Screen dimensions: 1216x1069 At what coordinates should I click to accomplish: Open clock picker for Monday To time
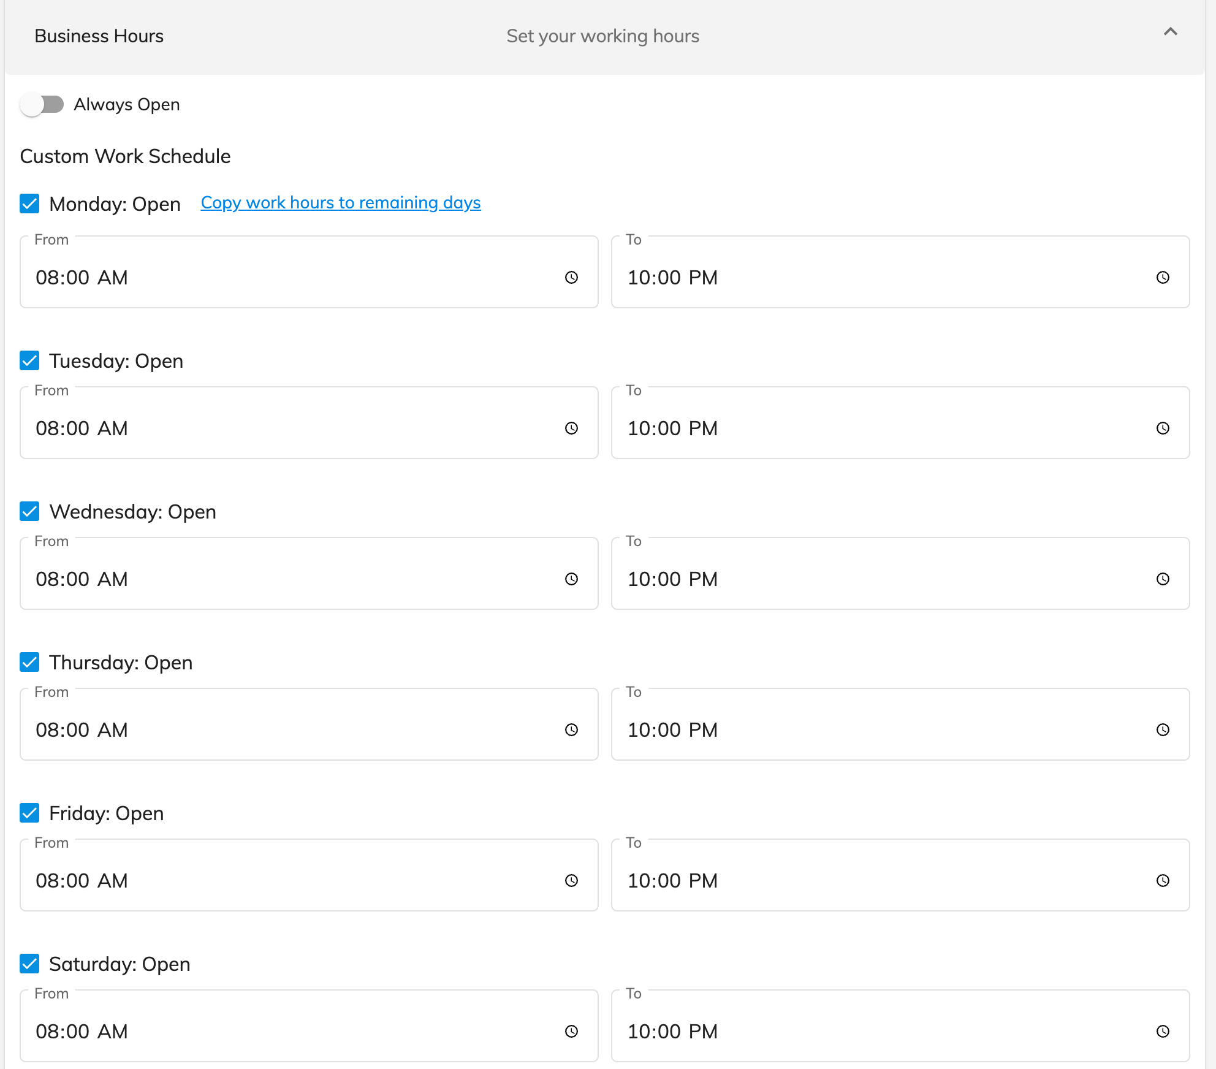tap(1163, 278)
